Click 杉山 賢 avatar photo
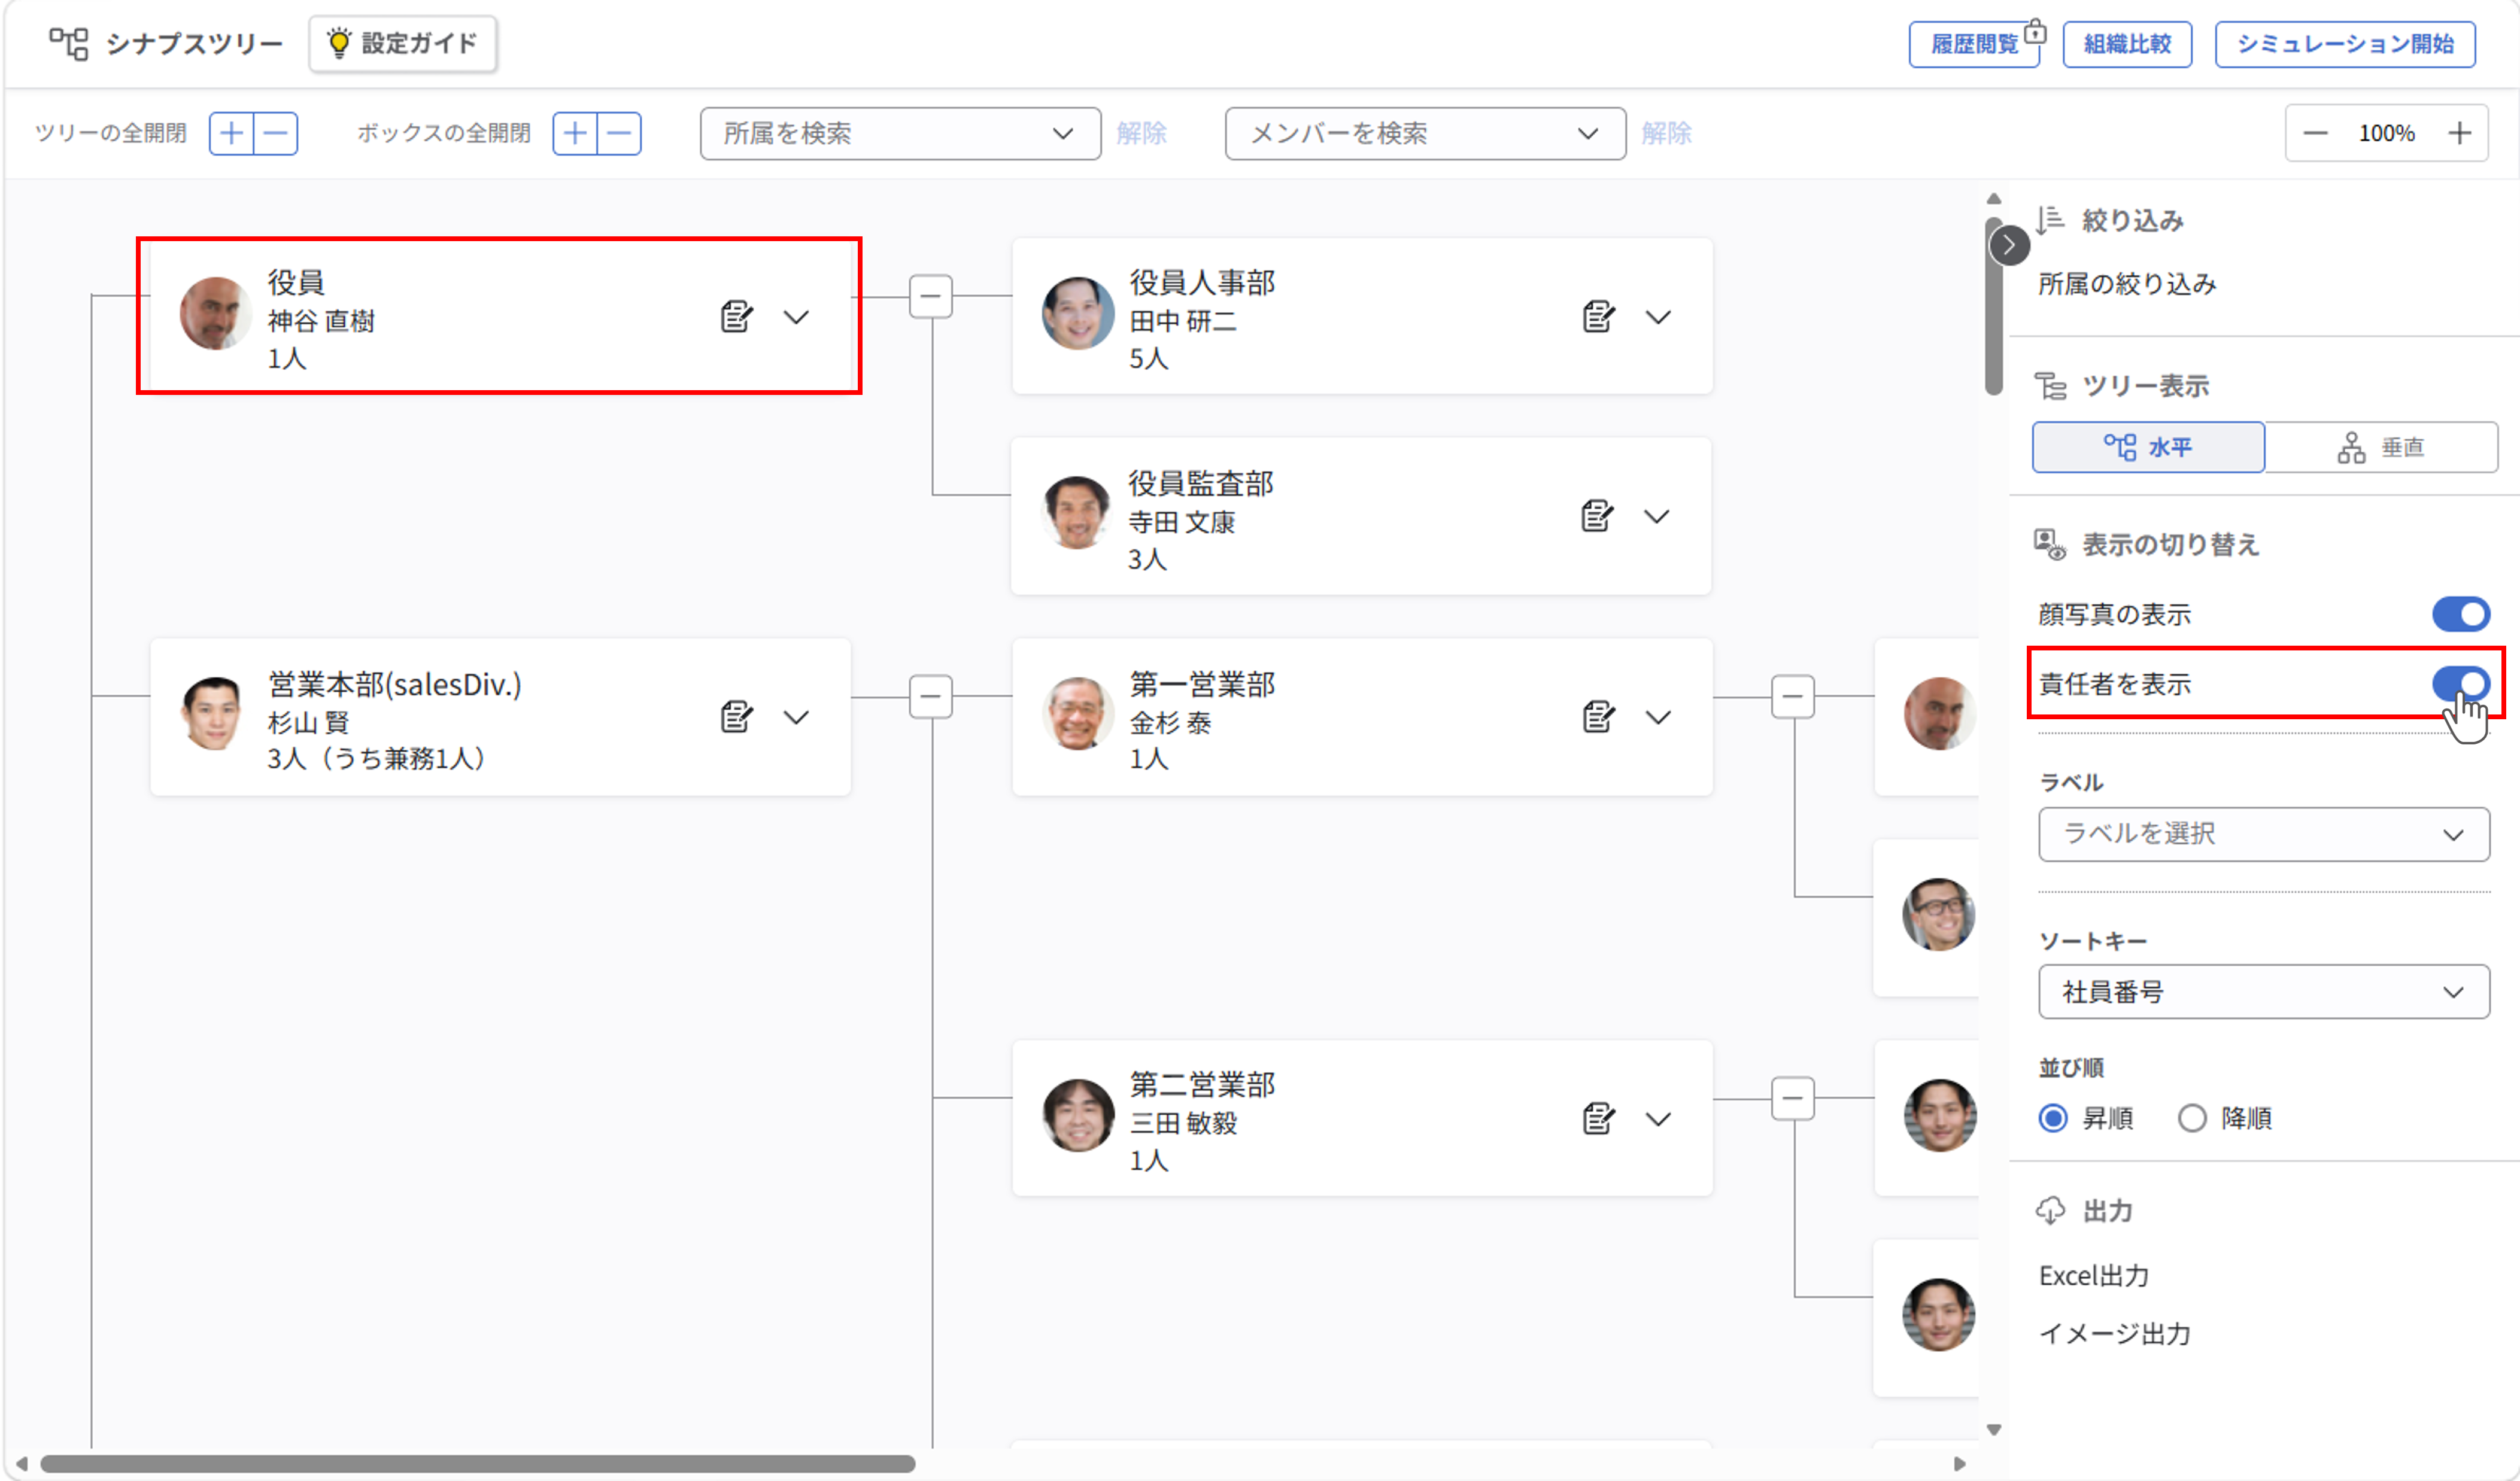Viewport: 2520px width, 1481px height. coord(213,714)
